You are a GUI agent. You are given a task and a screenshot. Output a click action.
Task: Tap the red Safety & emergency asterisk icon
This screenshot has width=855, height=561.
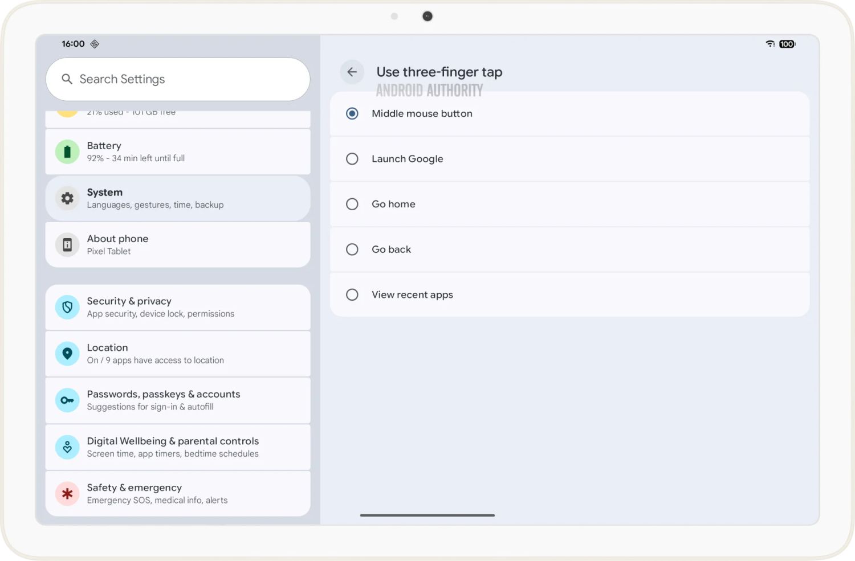coord(67,494)
